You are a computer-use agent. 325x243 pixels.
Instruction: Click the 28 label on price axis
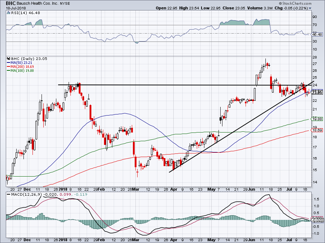click(315, 57)
